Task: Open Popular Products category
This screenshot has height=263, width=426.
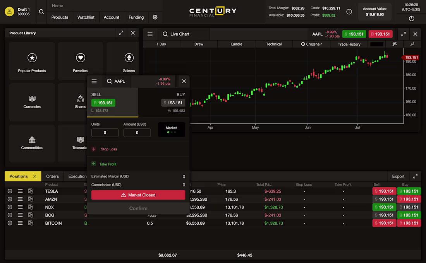Action: click(32, 61)
